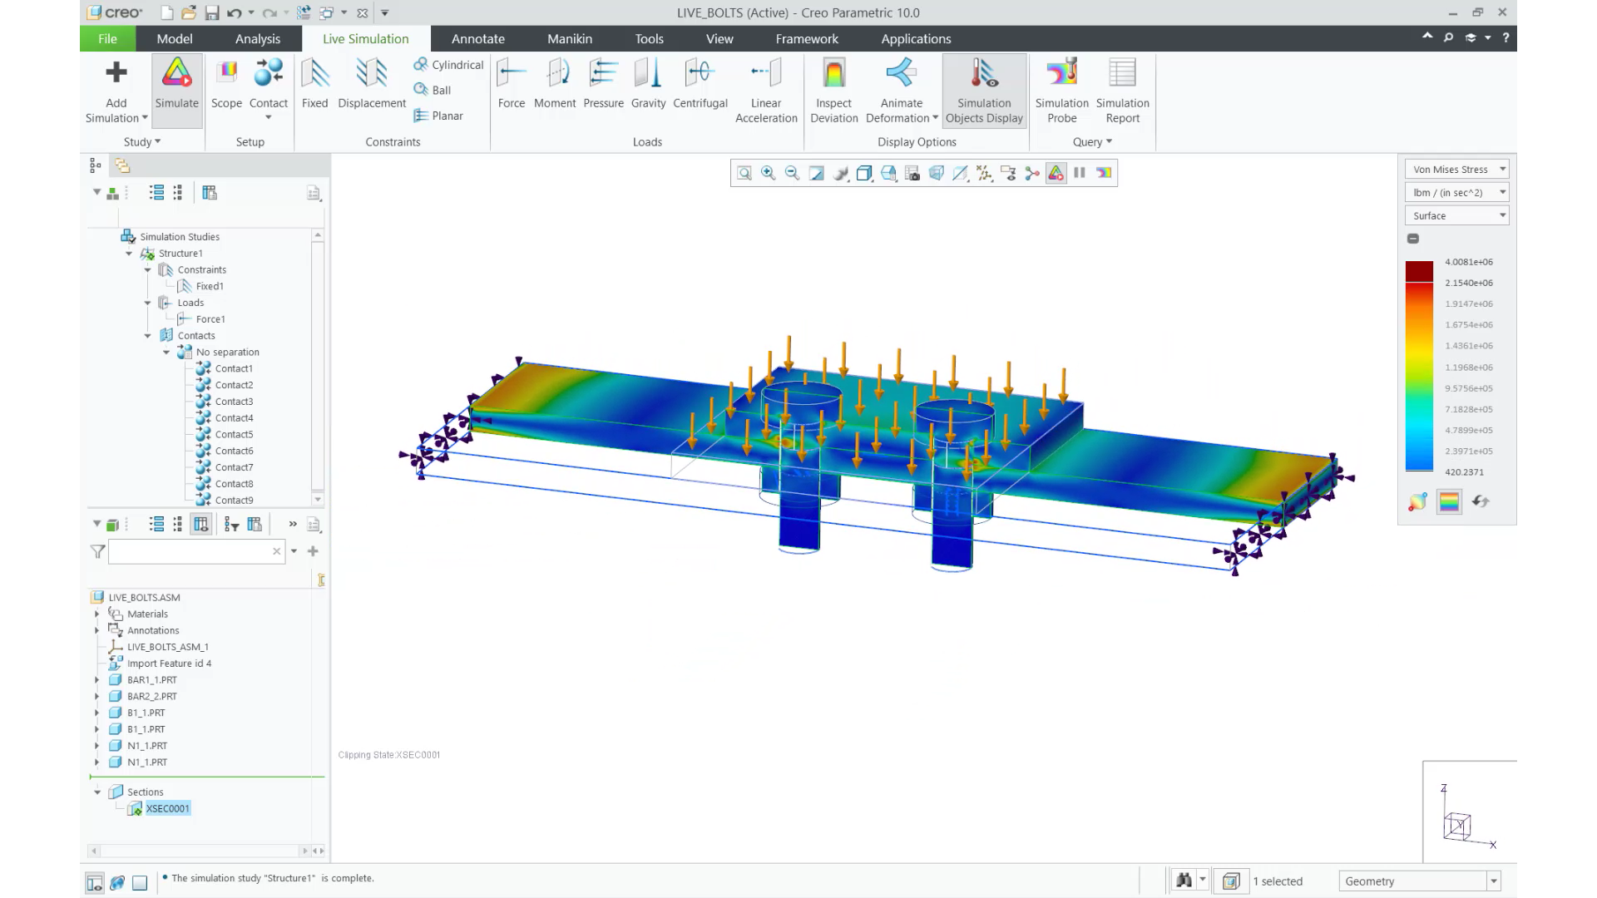The width and height of the screenshot is (1597, 898).
Task: Switch to the Annotate tab
Action: tap(478, 39)
